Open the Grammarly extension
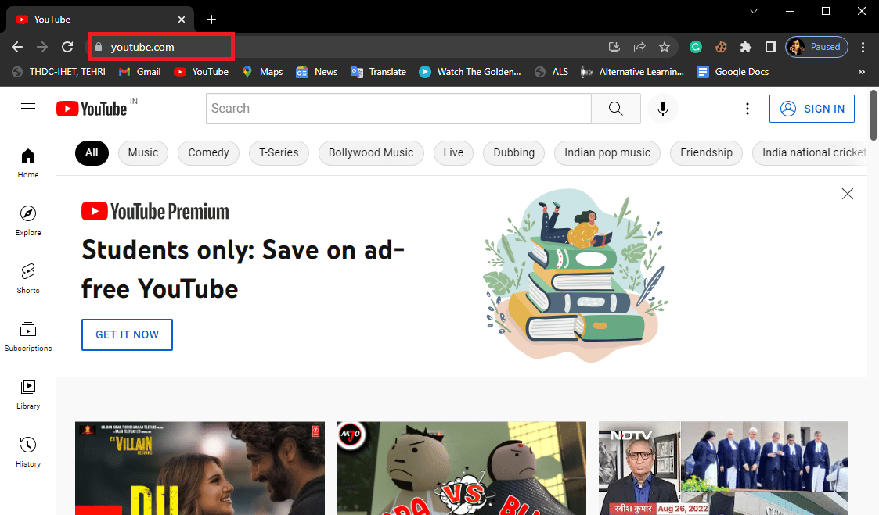The image size is (879, 515). [x=696, y=47]
